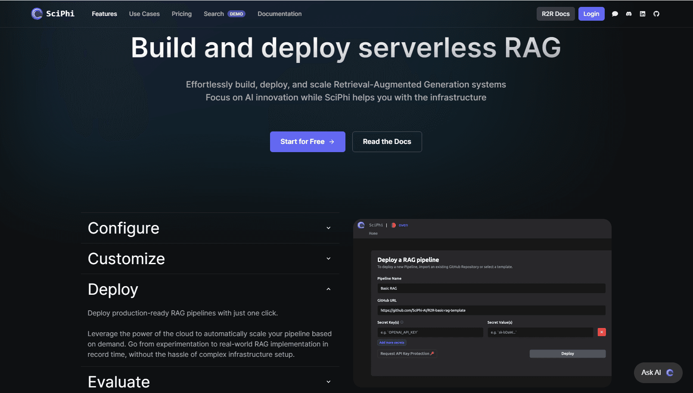Click the SciPhi logo in dashboard preview
Screen dimensions: 693x393
tap(361, 225)
